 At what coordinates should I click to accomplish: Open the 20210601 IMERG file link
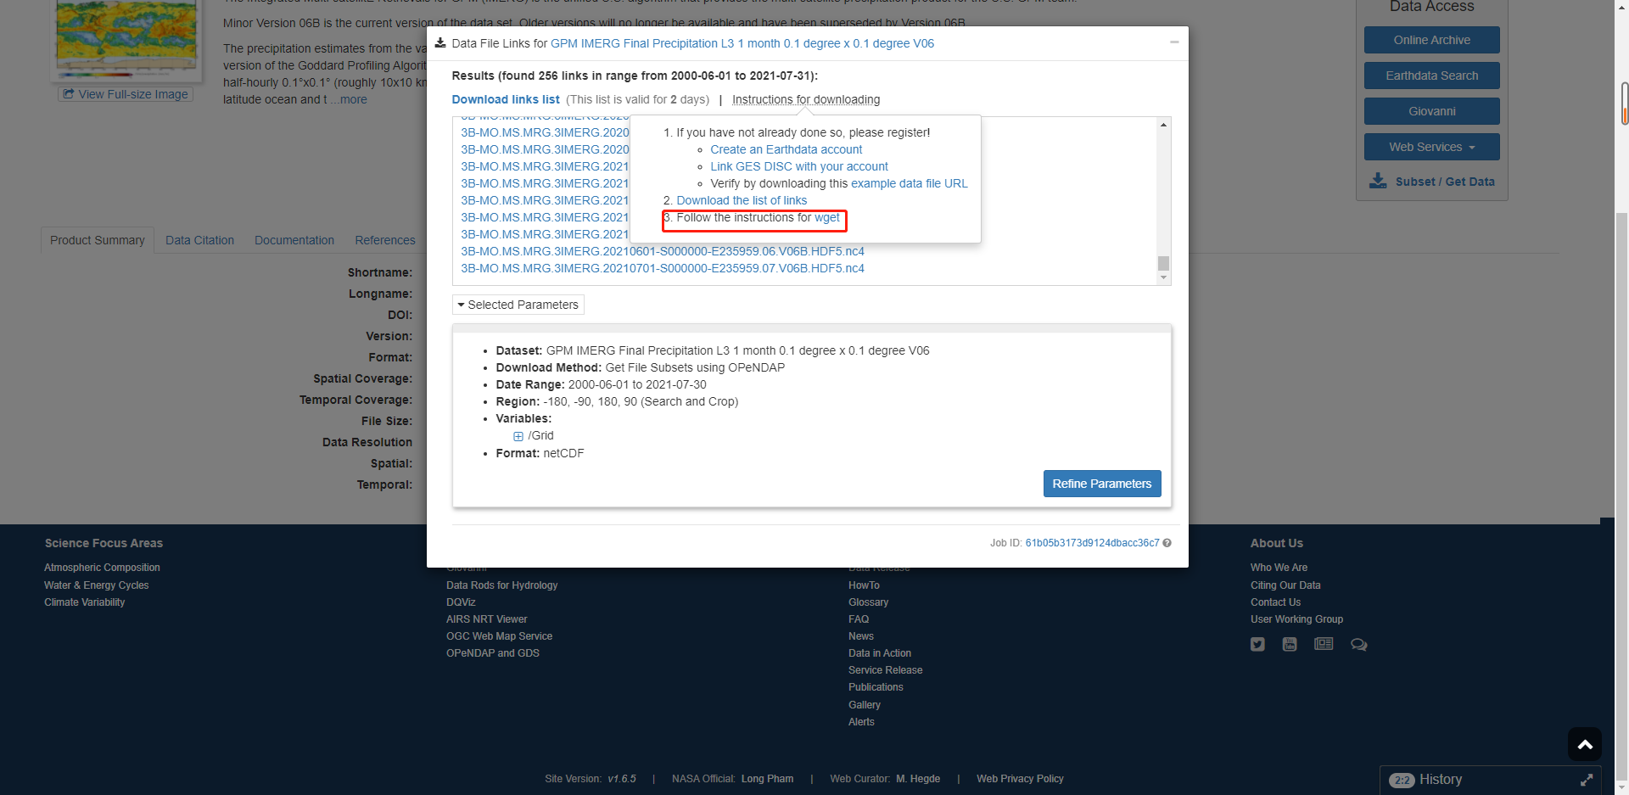[663, 251]
